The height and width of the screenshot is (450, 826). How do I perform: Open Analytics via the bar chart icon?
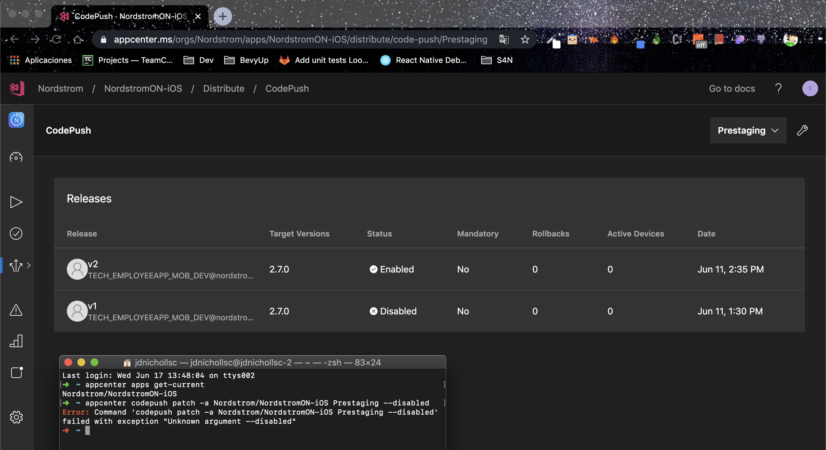[x=16, y=341]
